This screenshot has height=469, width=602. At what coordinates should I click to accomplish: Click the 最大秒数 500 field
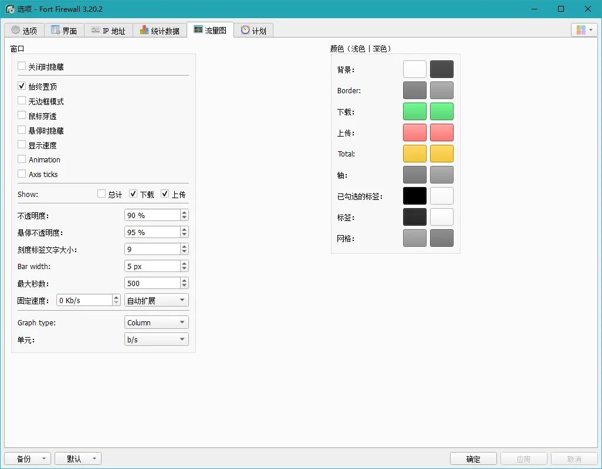(153, 283)
